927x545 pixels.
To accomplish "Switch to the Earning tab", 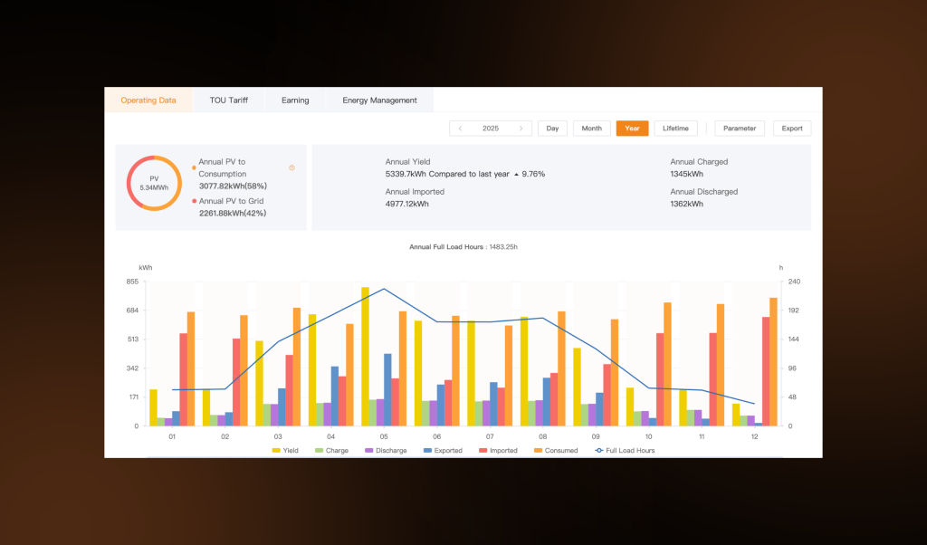I will click(x=294, y=100).
